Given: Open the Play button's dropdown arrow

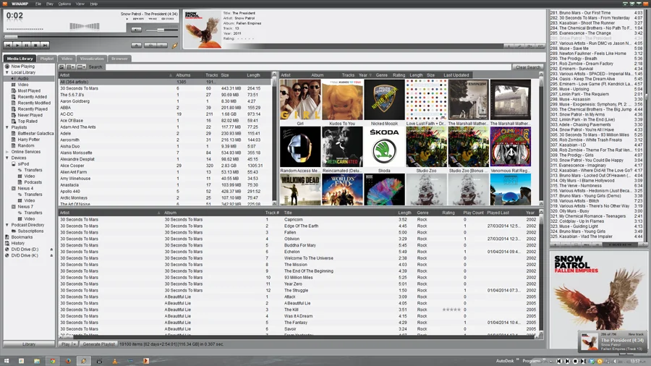Looking at the screenshot, I should point(75,344).
